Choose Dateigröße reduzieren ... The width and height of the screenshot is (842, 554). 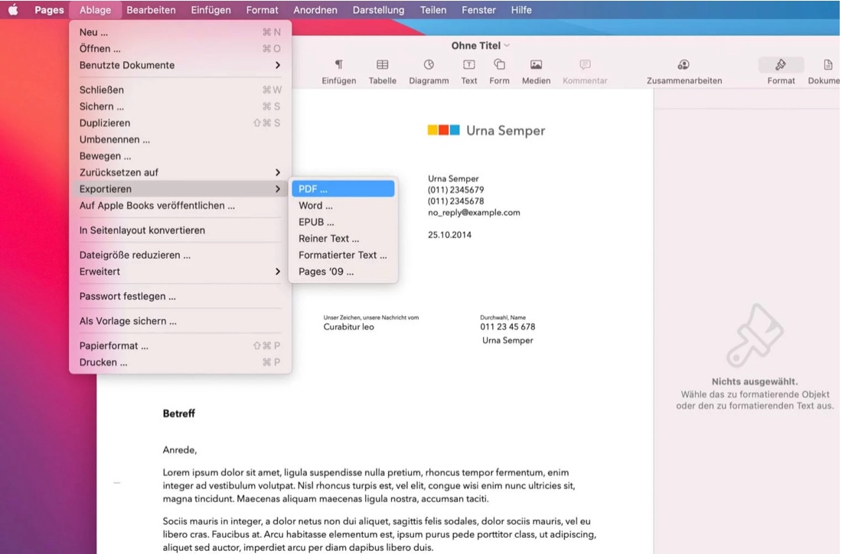click(x=180, y=255)
